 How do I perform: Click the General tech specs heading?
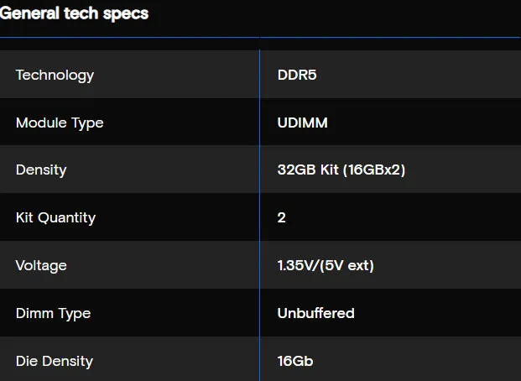click(x=74, y=13)
